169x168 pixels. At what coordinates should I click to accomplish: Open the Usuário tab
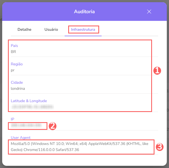click(x=51, y=29)
